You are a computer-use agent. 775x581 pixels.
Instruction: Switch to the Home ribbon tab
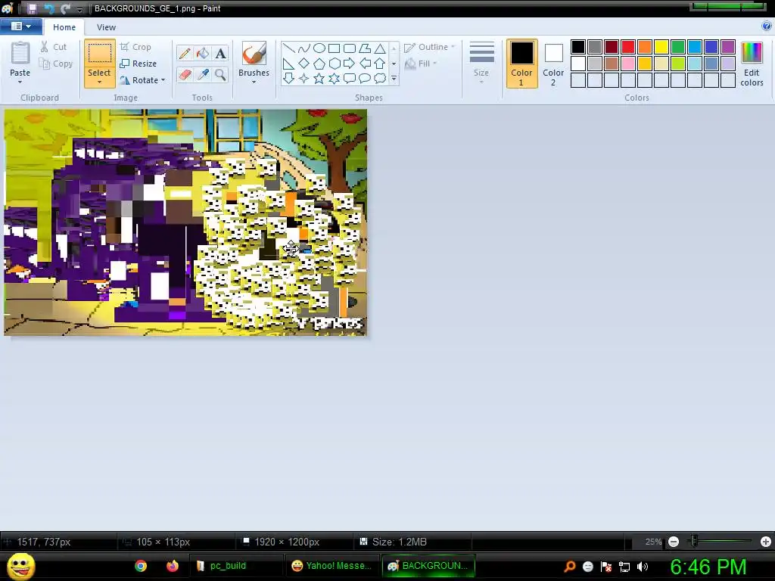pyautogui.click(x=64, y=27)
